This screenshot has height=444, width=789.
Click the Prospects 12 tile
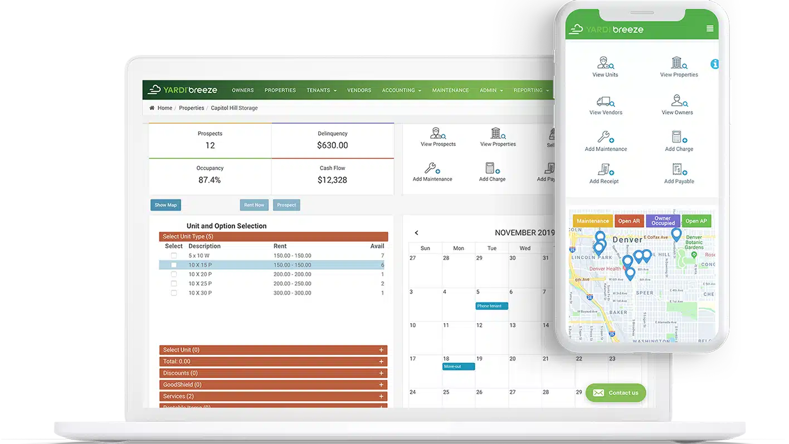pos(210,140)
